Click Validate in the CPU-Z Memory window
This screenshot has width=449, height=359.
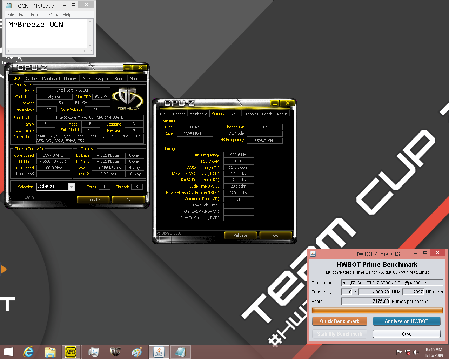click(240, 235)
